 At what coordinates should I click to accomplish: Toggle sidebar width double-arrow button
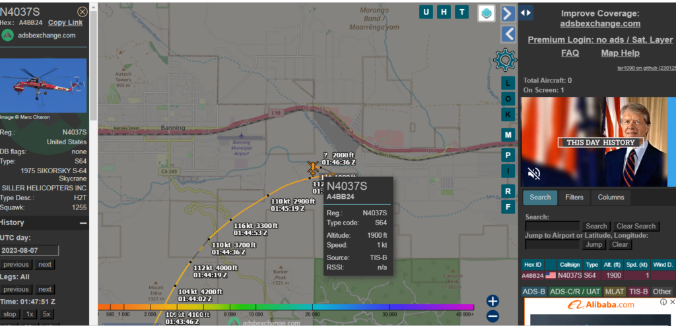525,13
